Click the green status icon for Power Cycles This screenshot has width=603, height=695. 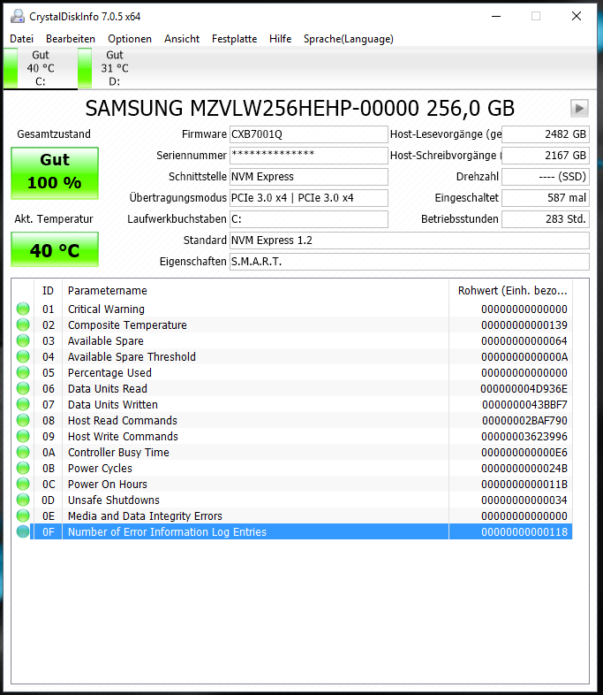23,469
